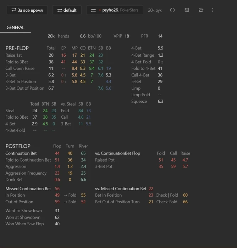The height and width of the screenshot is (248, 237).
Task: Click swap arrows icon on За всё время
Action: coord(14,10)
